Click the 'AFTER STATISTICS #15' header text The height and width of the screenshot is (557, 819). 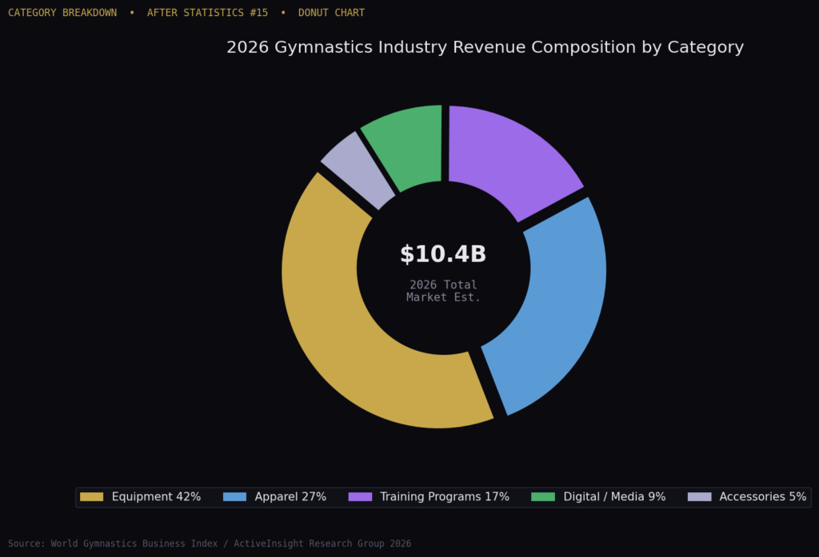pos(207,13)
